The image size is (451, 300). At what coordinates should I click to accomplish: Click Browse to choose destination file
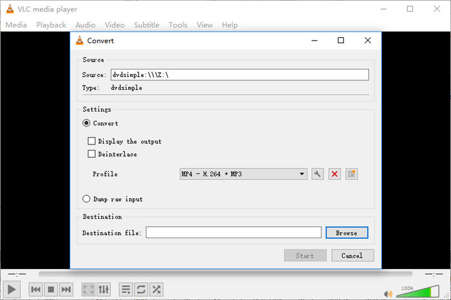point(347,233)
